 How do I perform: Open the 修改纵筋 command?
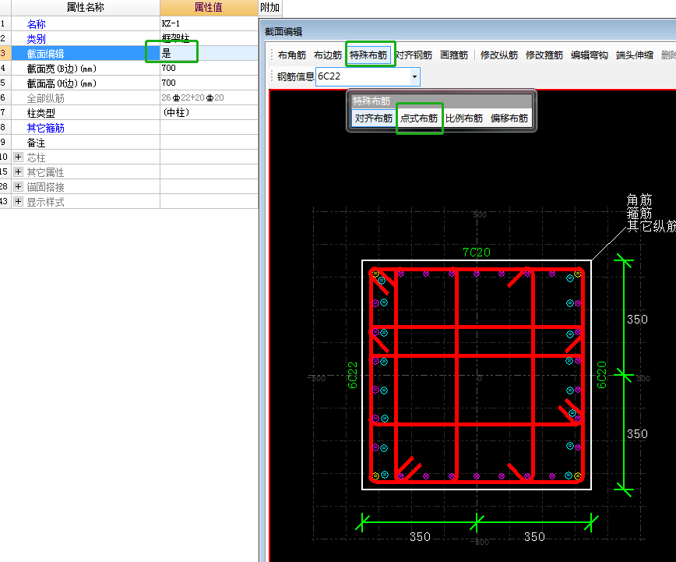(x=498, y=55)
